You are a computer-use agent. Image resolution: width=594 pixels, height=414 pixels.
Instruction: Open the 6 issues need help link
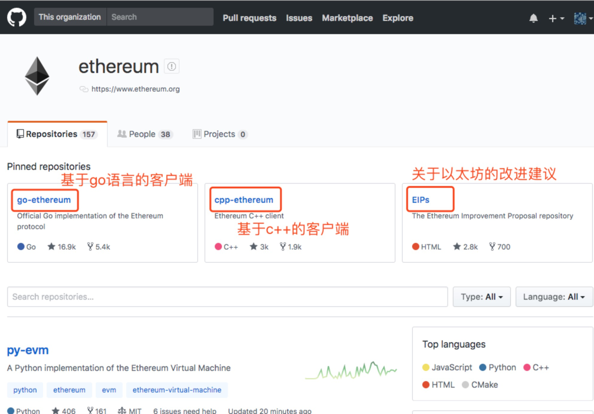tap(184, 411)
